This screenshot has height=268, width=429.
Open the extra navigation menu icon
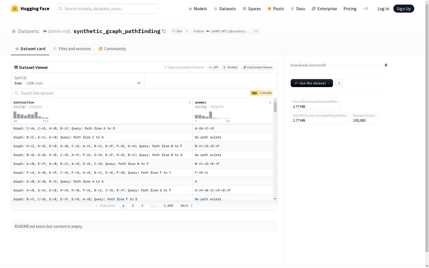point(365,9)
